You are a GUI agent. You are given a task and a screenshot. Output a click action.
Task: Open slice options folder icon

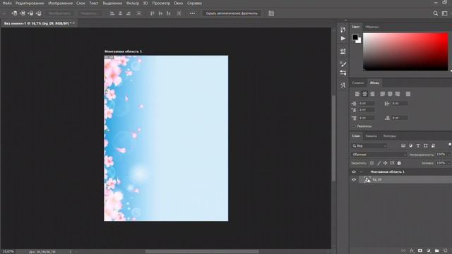pyautogui.click(x=271, y=13)
